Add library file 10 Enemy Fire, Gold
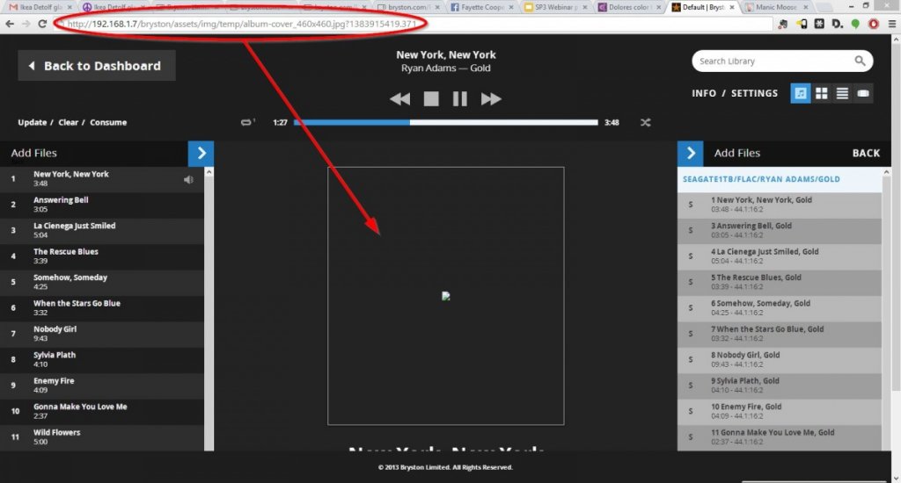This screenshot has width=901, height=483. pyautogui.click(x=780, y=411)
